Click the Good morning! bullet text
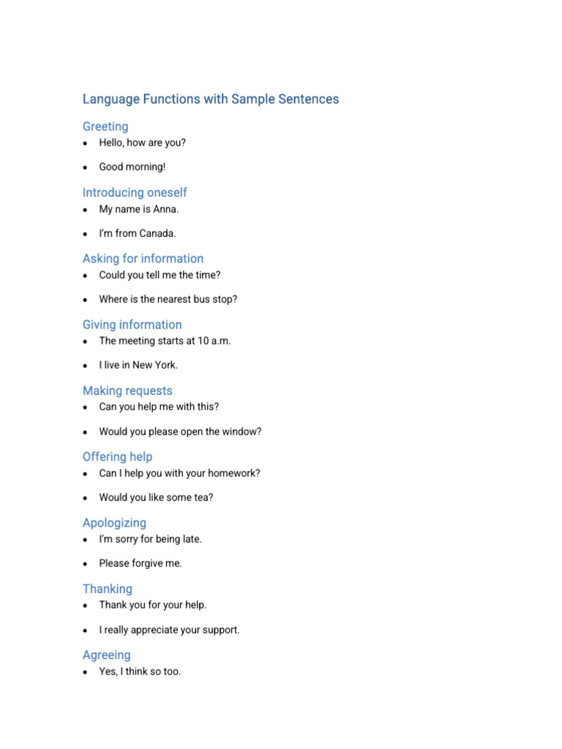The image size is (562, 749). [132, 168]
